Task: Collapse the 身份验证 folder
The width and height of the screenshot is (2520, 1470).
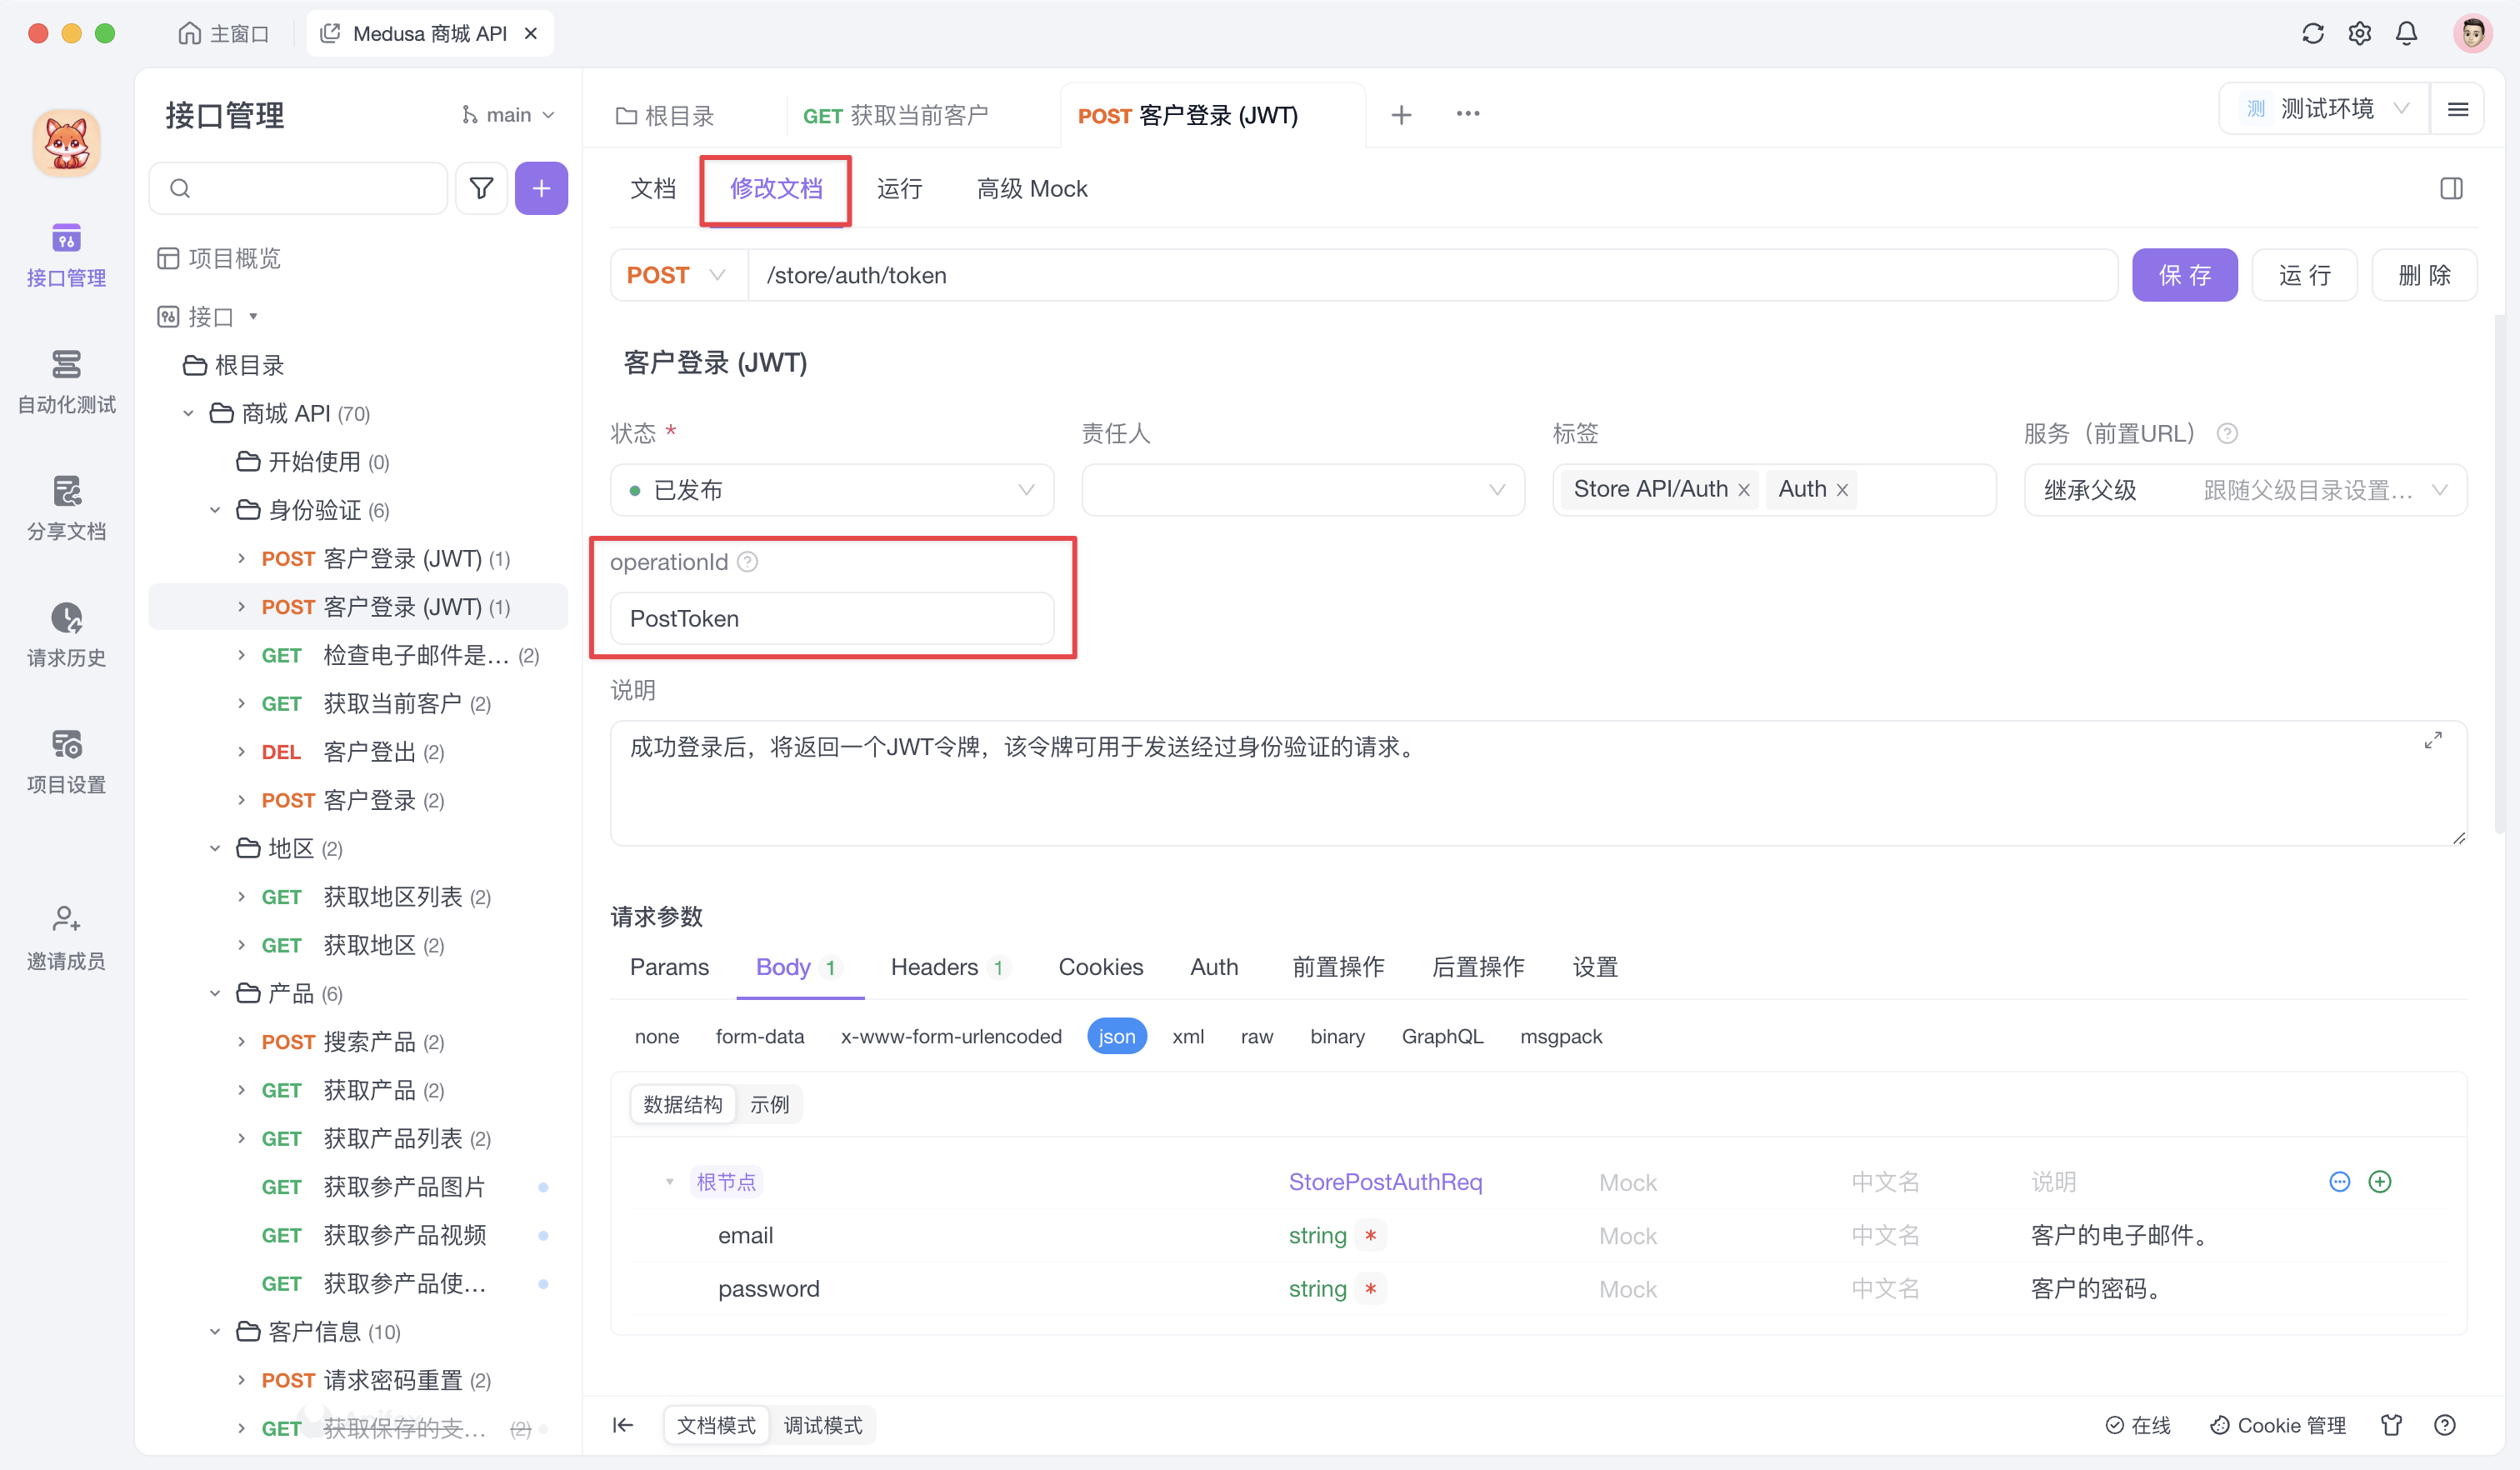Action: [x=214, y=510]
